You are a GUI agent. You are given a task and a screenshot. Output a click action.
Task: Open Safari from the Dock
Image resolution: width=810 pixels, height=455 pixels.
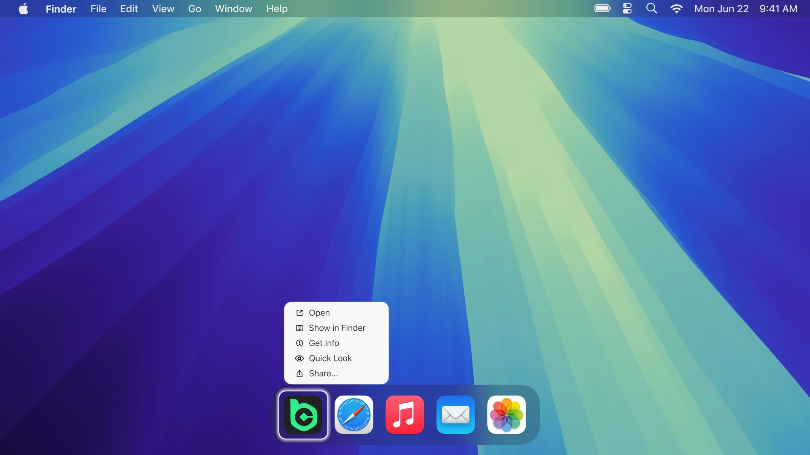[x=354, y=415]
